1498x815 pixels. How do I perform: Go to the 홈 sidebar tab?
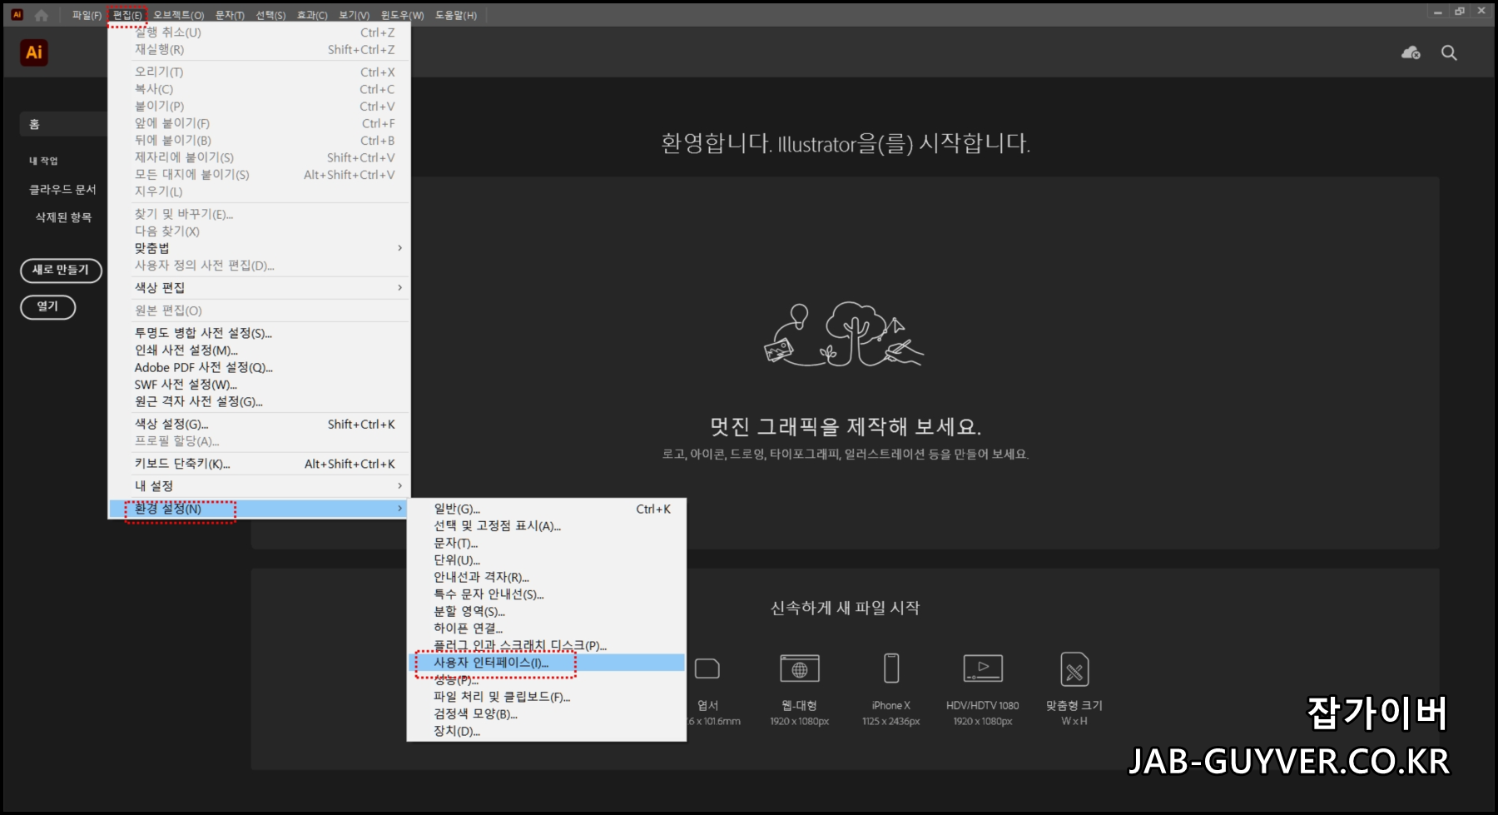click(63, 124)
